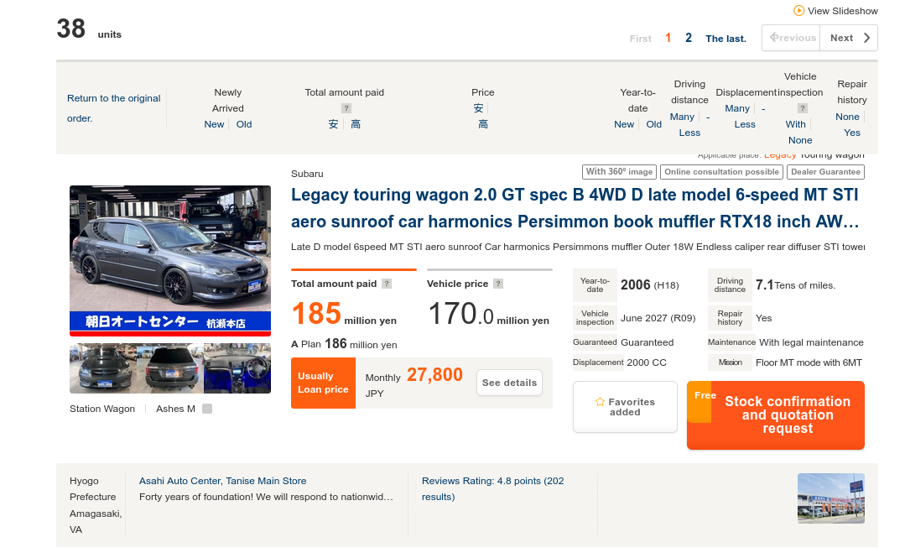Sort Total amount paid by 高 (expensive)
The image size is (905, 558).
356,124
